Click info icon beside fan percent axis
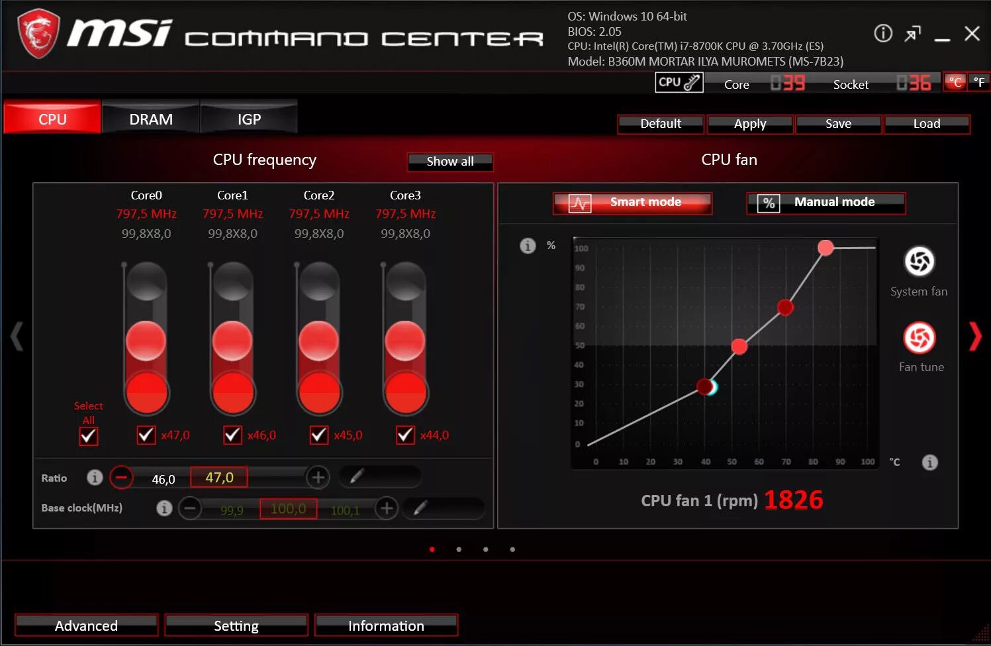 point(528,246)
